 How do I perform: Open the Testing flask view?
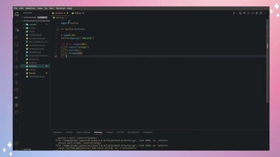(x=17, y=60)
